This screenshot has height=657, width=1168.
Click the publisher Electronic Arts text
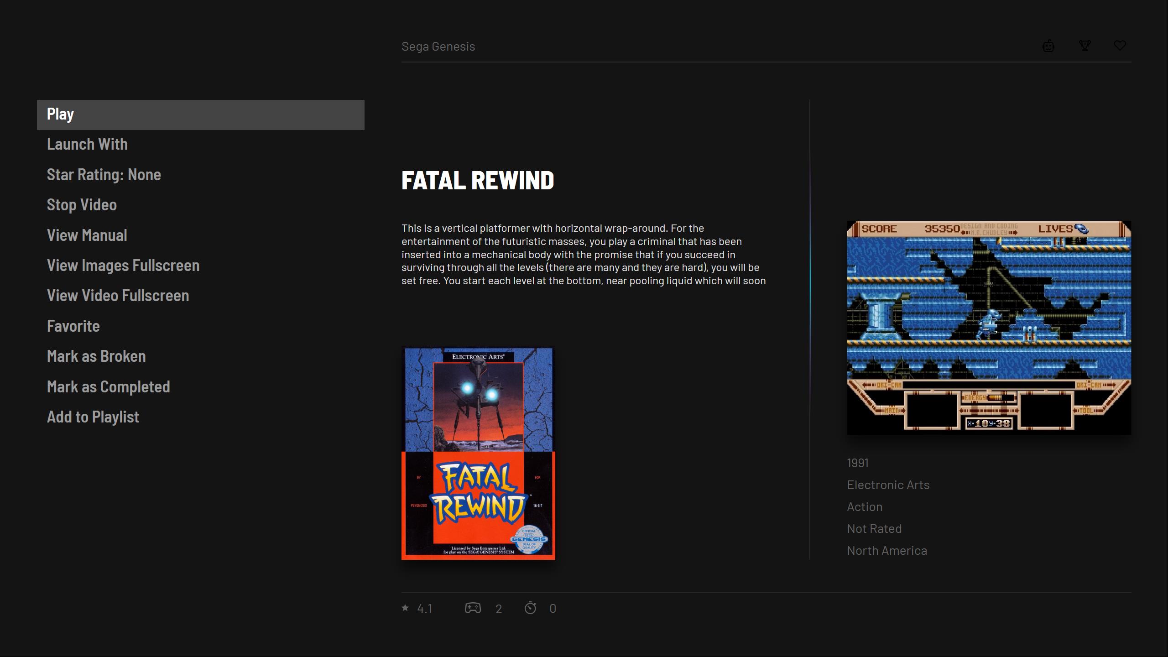click(x=888, y=485)
